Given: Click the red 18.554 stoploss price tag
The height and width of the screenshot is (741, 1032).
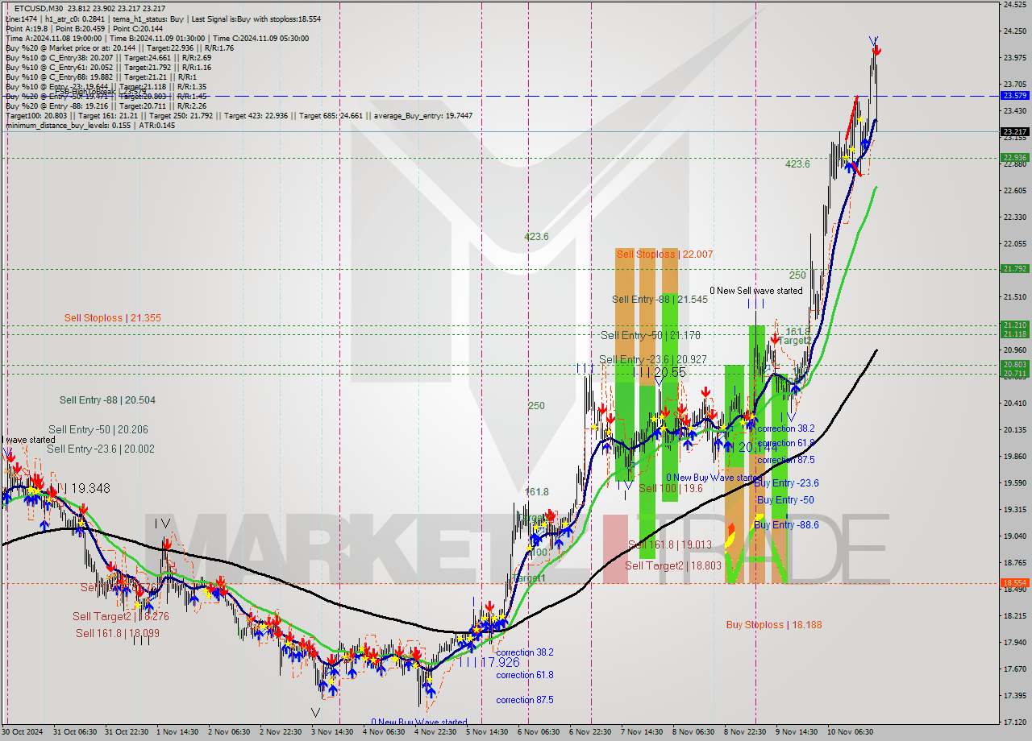Looking at the screenshot, I should [1014, 582].
